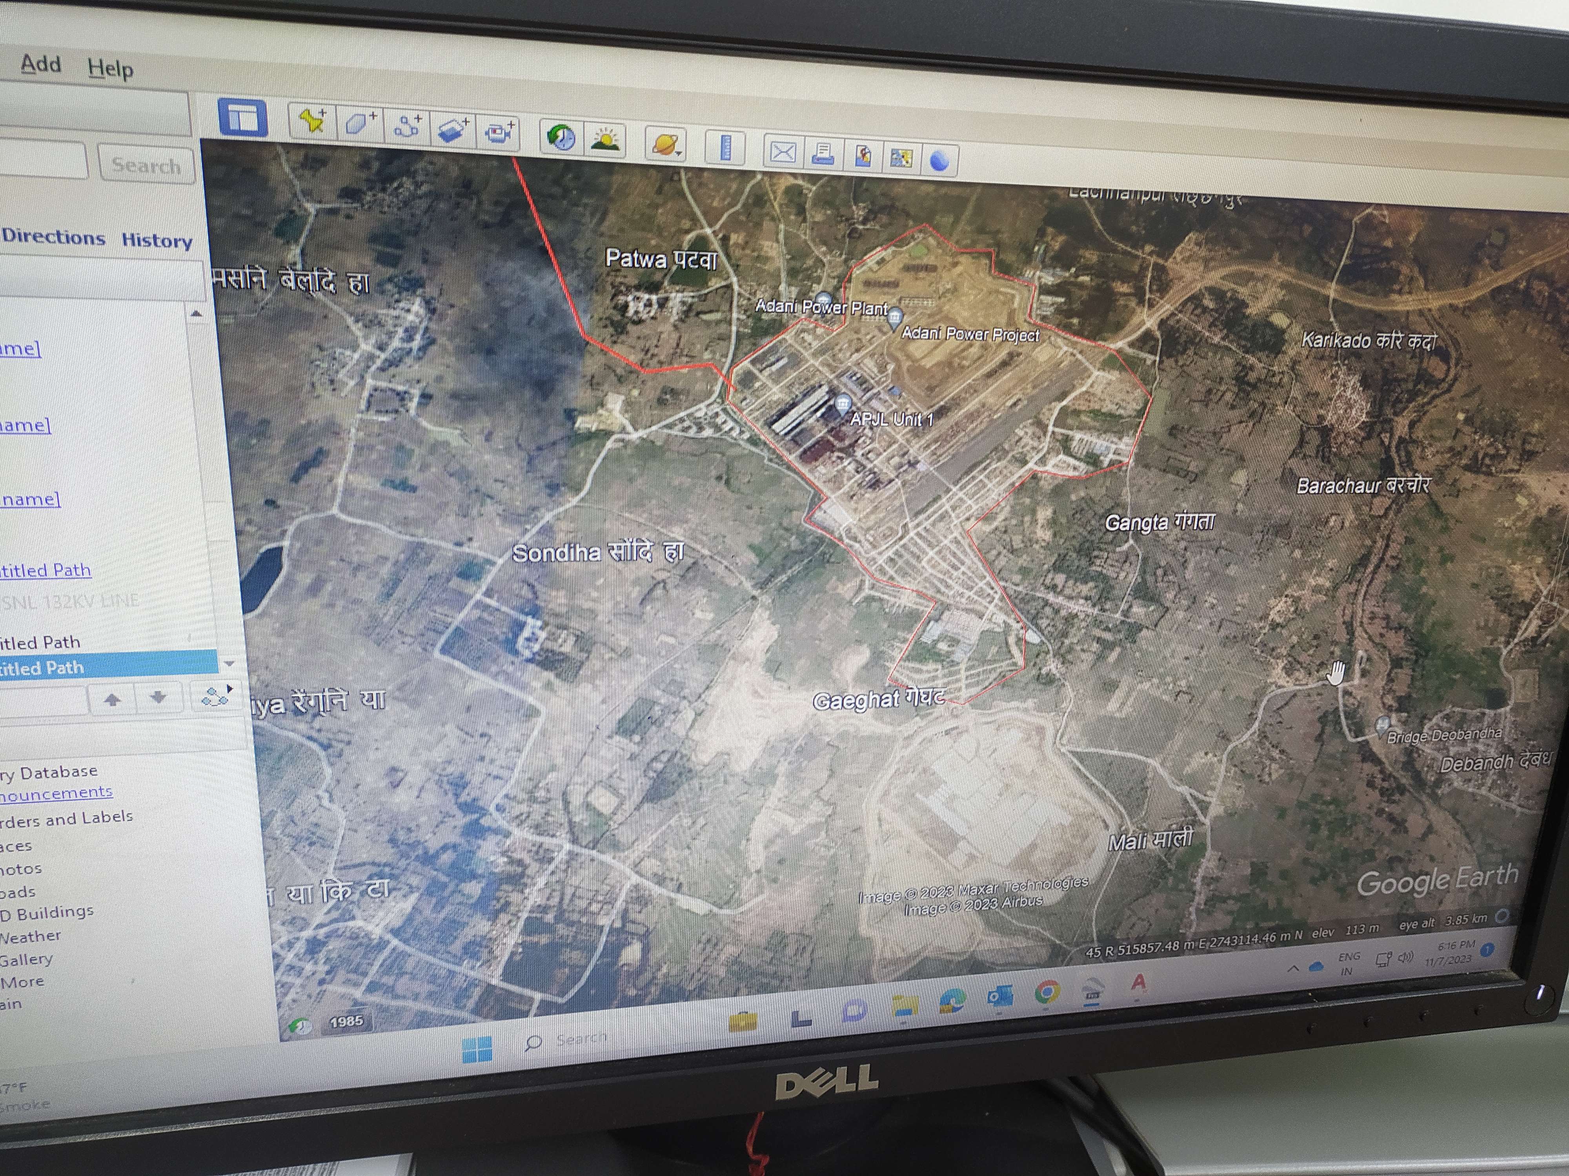The width and height of the screenshot is (1569, 1176).
Task: Move the selected place up with the arrow button
Action: (x=112, y=700)
